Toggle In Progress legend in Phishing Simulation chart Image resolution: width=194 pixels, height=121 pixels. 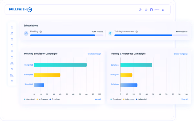pos(42,99)
